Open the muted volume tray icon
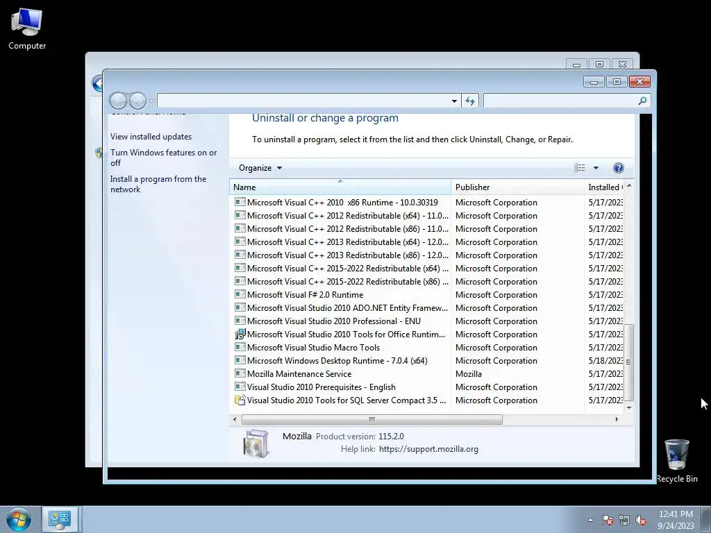The width and height of the screenshot is (711, 533). pyautogui.click(x=641, y=520)
